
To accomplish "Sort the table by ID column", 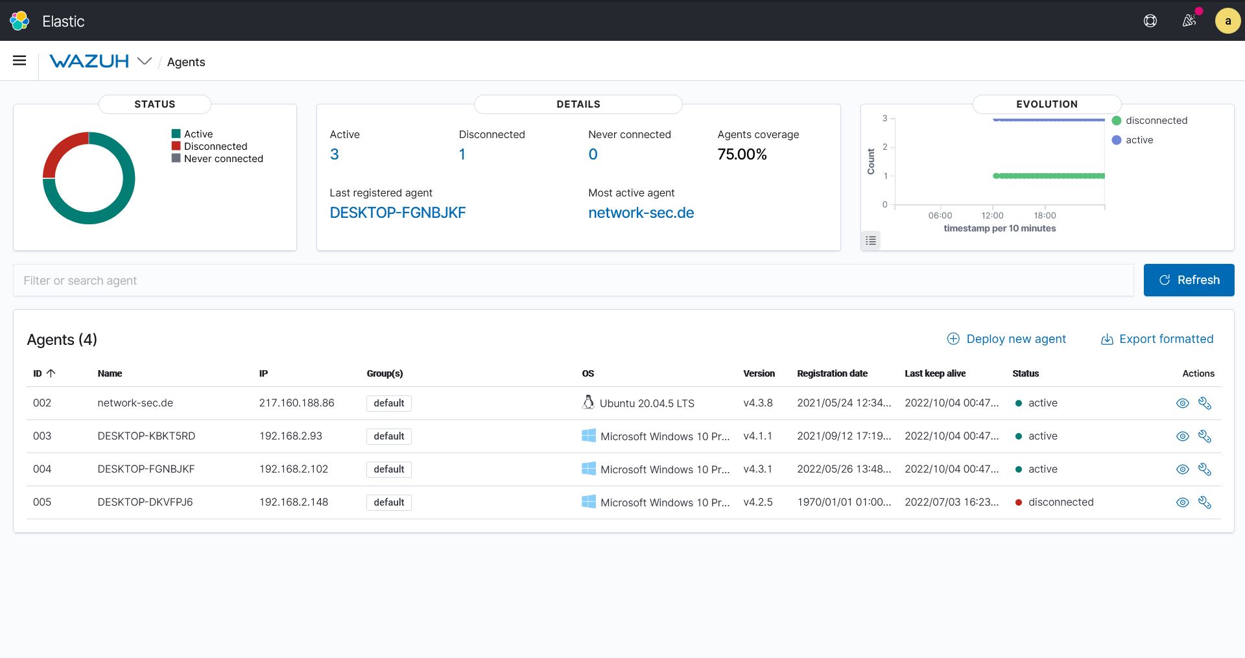I will point(44,373).
